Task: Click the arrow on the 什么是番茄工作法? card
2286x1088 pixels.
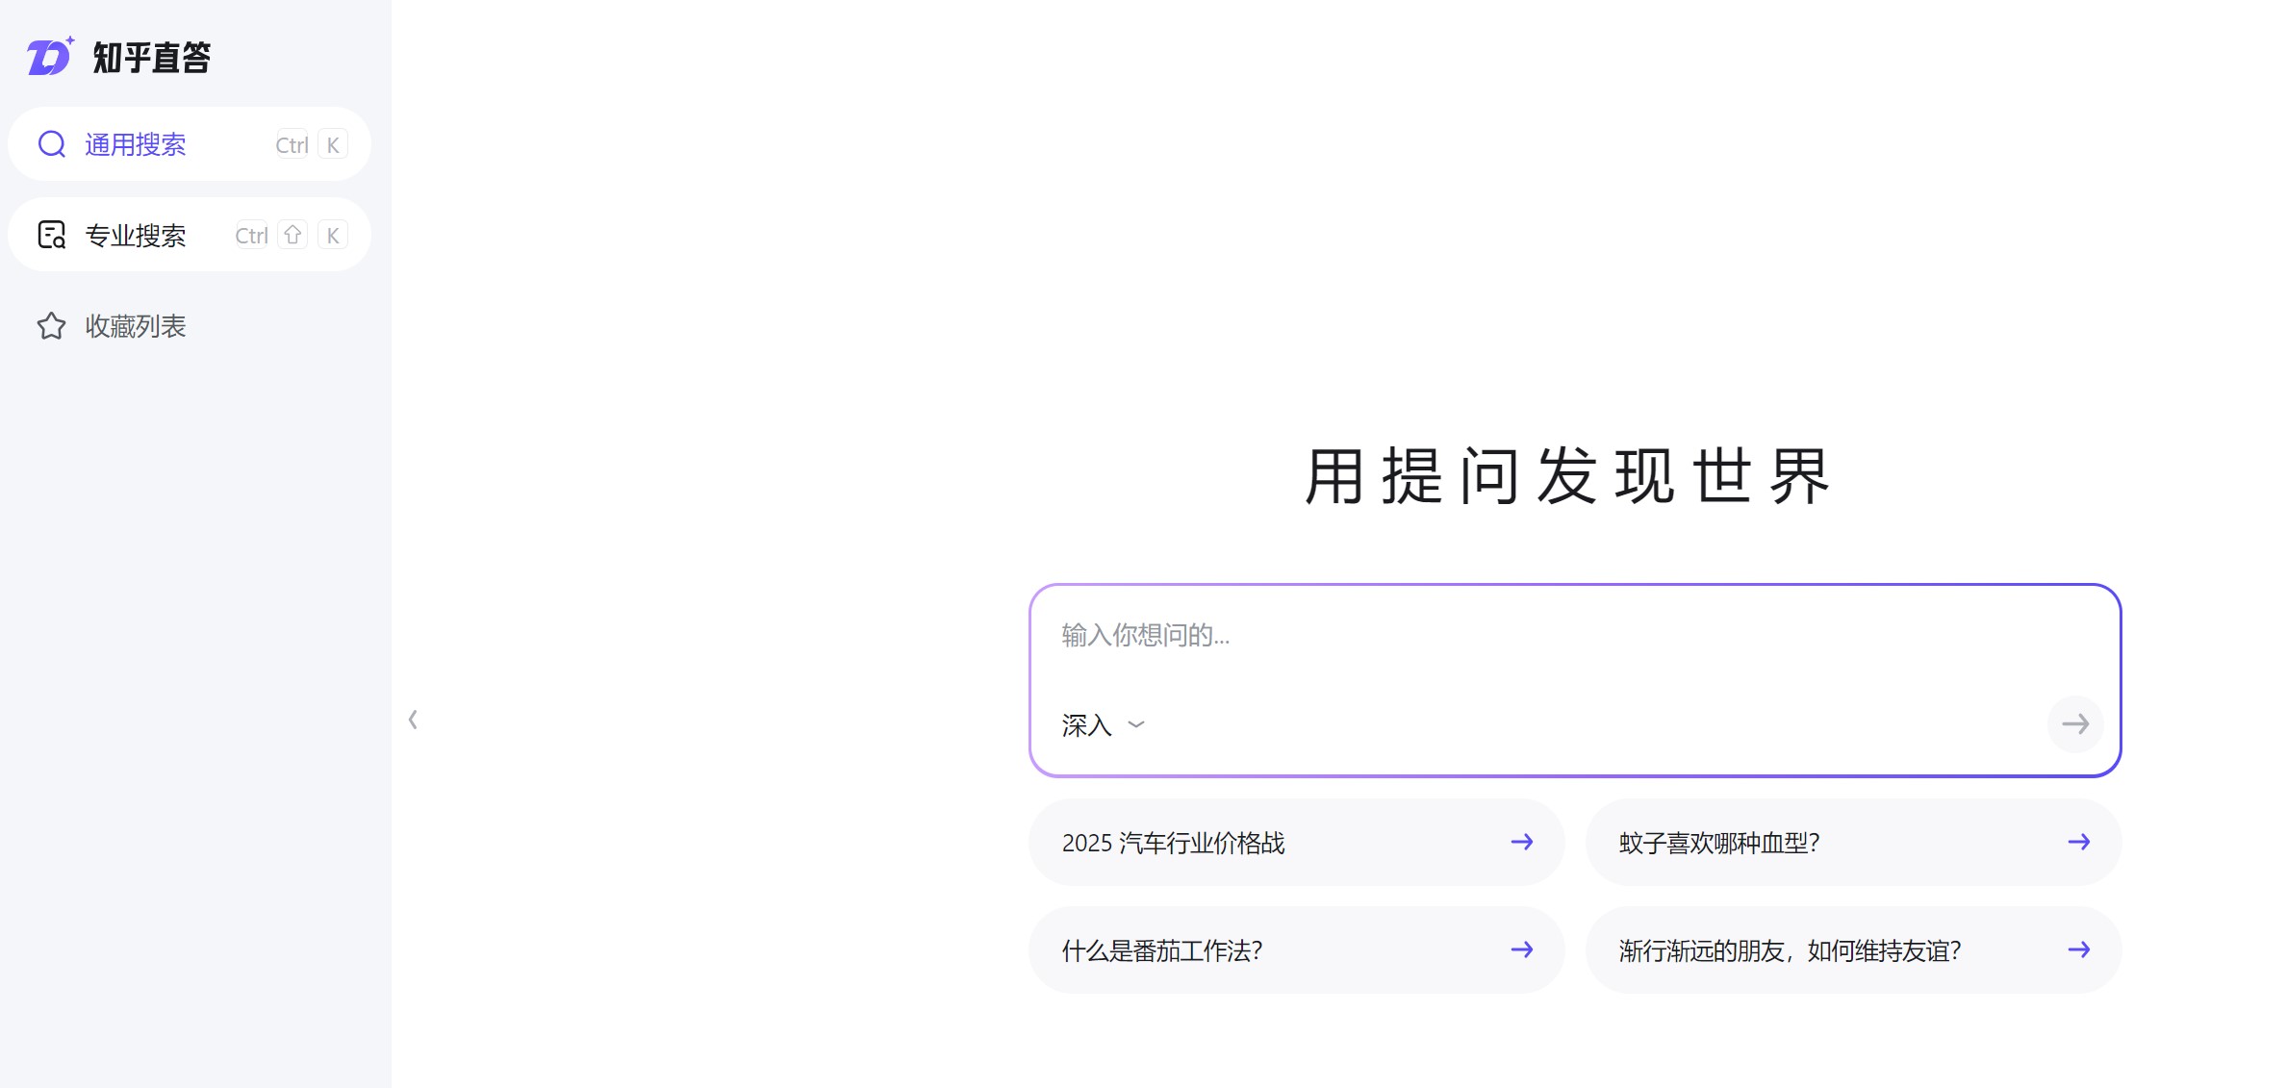Action: point(1521,949)
